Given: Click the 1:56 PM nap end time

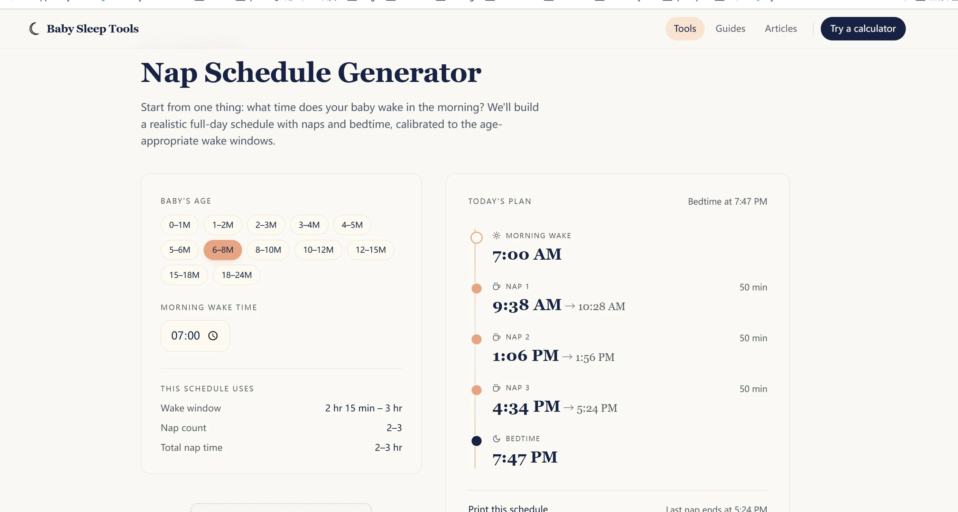Looking at the screenshot, I should [595, 357].
